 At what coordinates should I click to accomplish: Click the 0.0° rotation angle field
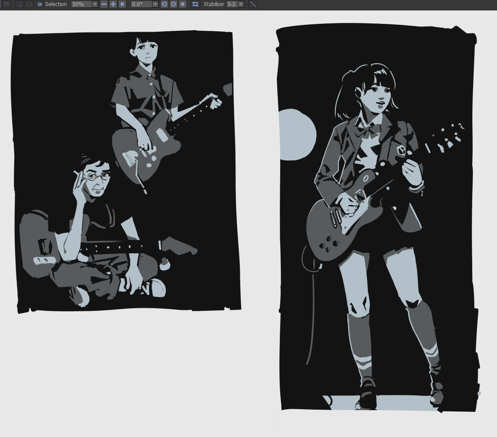click(x=142, y=4)
